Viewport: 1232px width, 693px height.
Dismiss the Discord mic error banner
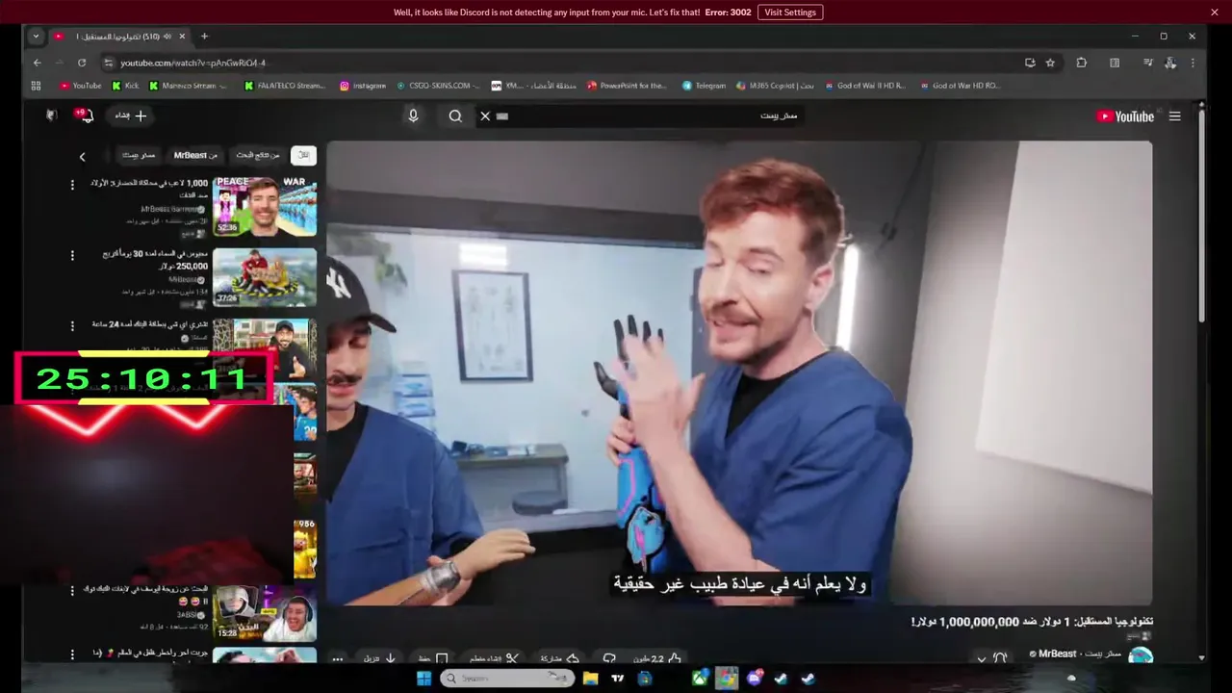click(x=1215, y=12)
